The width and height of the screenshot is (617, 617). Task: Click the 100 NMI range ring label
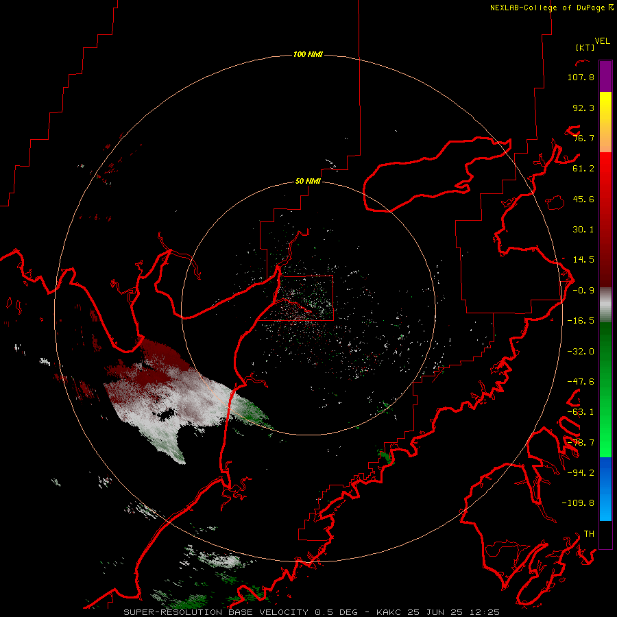[308, 54]
